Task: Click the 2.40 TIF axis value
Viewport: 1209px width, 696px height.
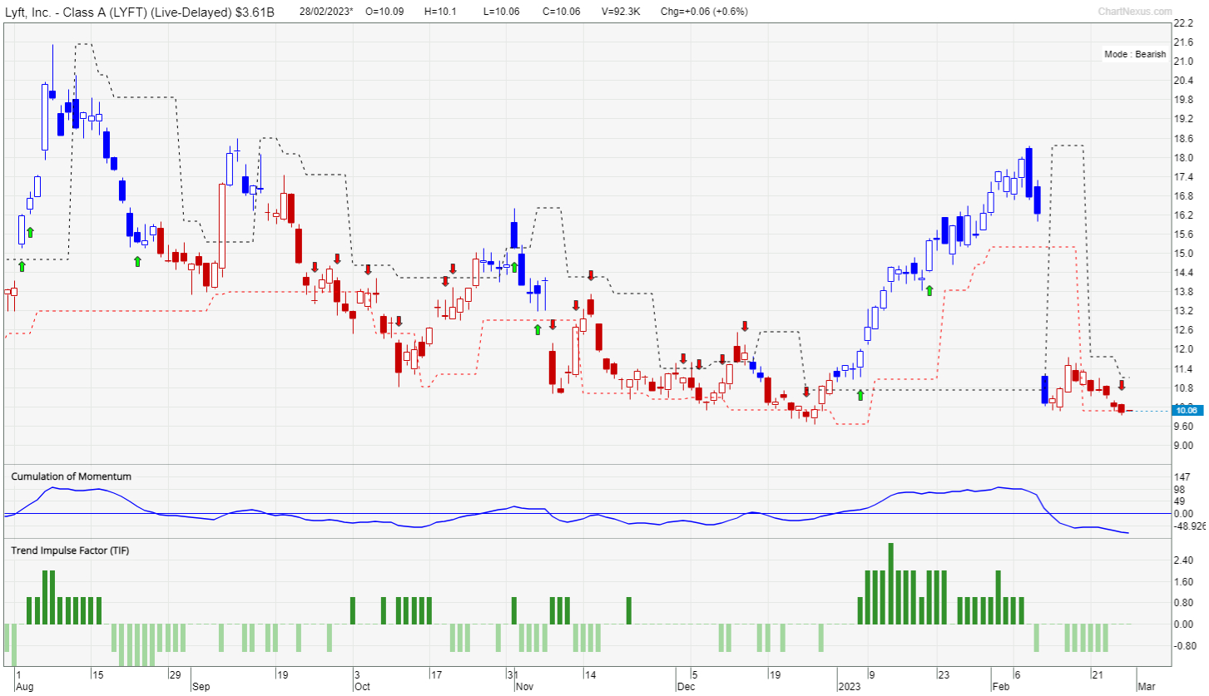Action: tap(1182, 561)
